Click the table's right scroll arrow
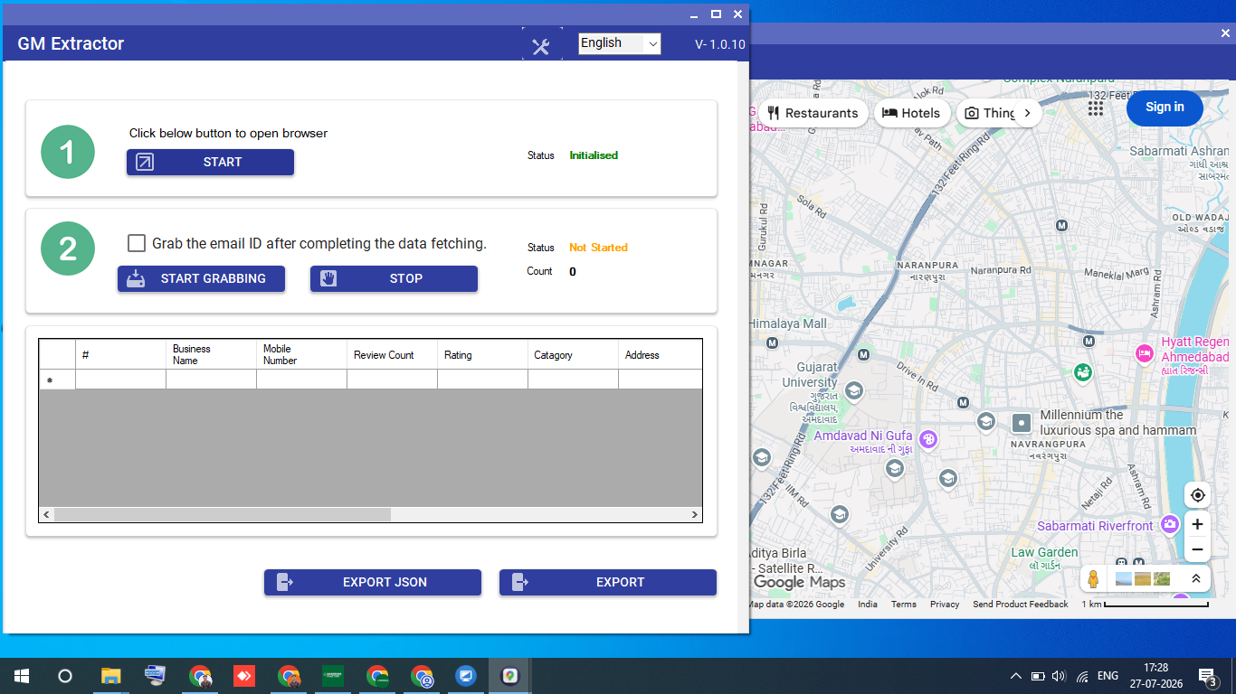This screenshot has height=694, width=1236. coord(695,514)
